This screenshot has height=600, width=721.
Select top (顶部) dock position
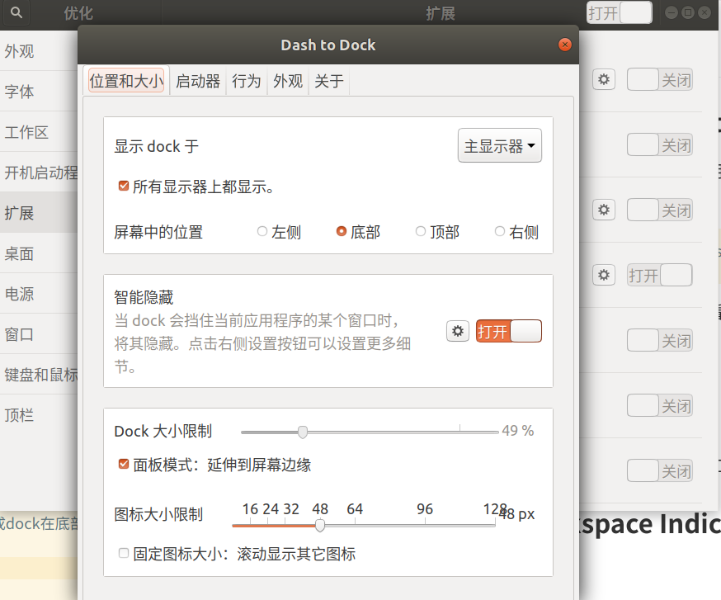[x=421, y=232]
